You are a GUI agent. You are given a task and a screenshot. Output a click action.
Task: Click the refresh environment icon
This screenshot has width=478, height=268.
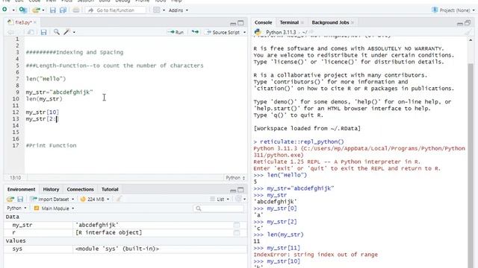pos(239,199)
